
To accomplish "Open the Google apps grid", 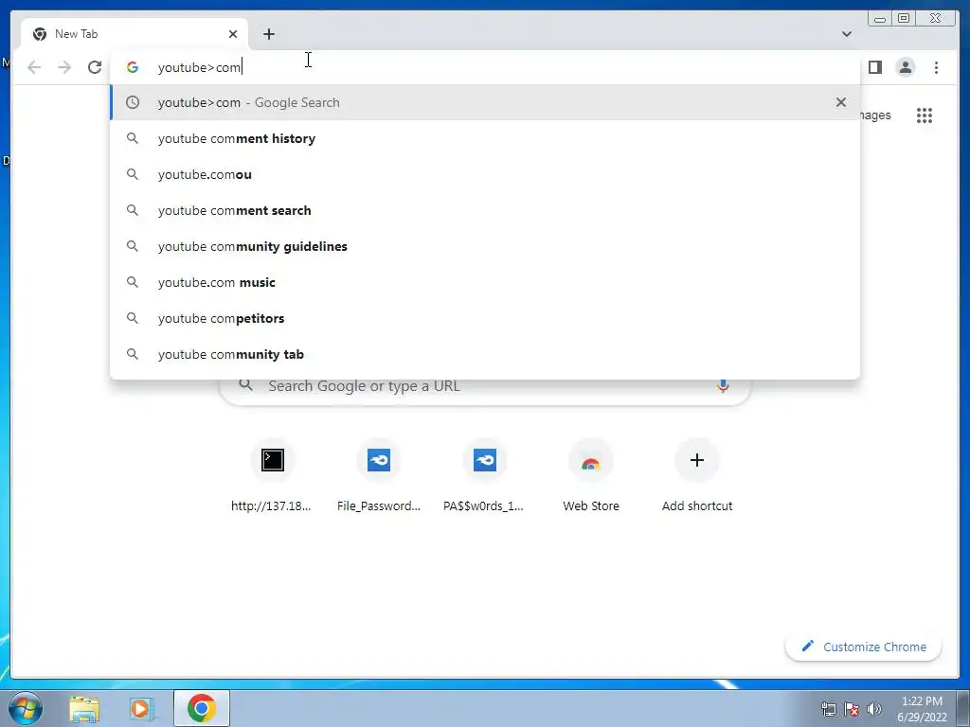I will tap(925, 115).
